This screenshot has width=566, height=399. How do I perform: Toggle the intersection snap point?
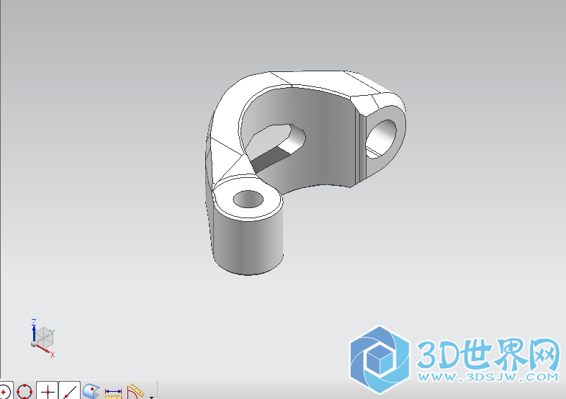pyautogui.click(x=48, y=391)
